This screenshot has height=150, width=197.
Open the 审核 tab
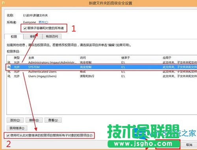pyautogui.click(x=33, y=37)
